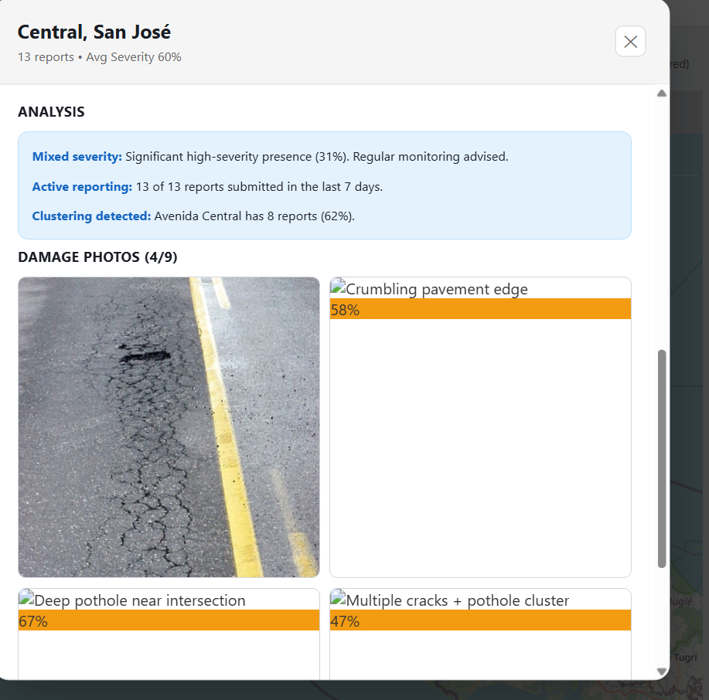Screen dimensions: 709x700
Task: Click the 58% orange severity bar
Action: pyautogui.click(x=480, y=309)
